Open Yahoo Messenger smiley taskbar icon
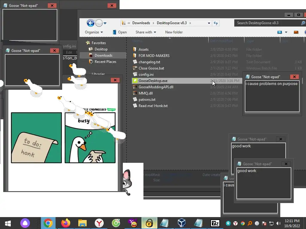This screenshot has width=306, height=229. tap(133, 223)
